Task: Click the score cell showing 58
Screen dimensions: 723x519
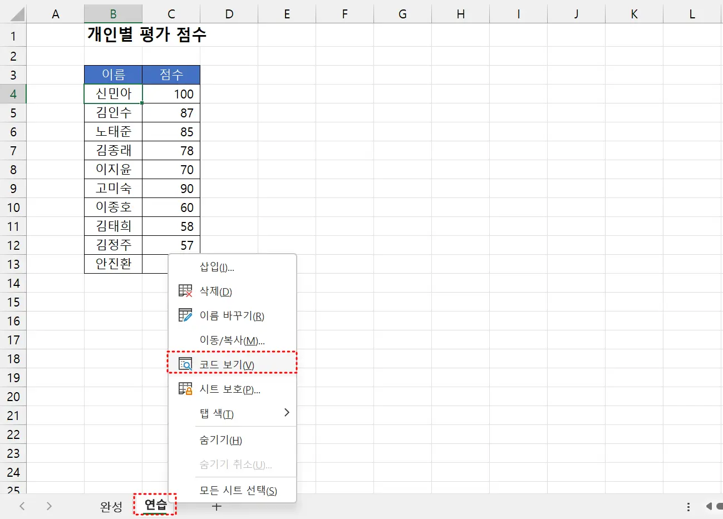Action: [x=171, y=226]
